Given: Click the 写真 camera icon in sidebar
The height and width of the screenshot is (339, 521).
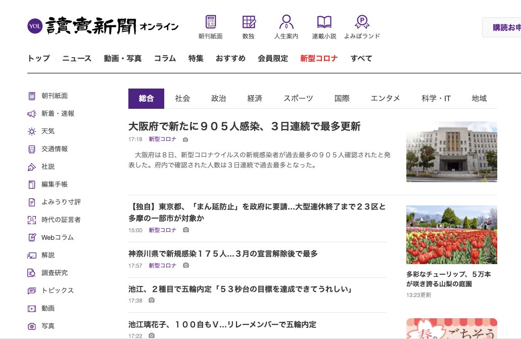Looking at the screenshot, I should pos(32,326).
